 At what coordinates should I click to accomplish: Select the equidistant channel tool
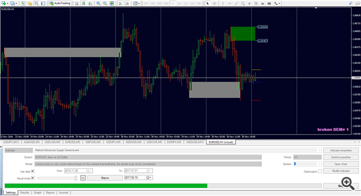(243, 3)
